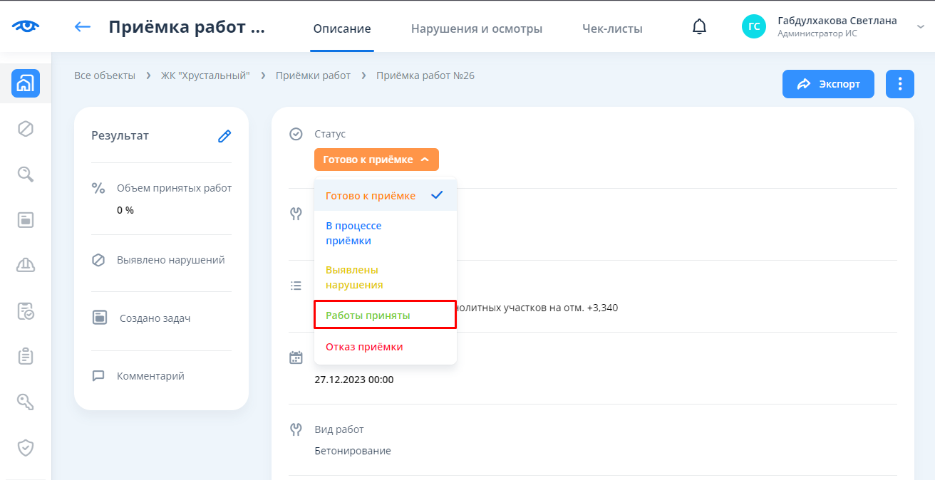Choose the Отказ приёмки status option
This screenshot has width=935, height=480.
(364, 347)
